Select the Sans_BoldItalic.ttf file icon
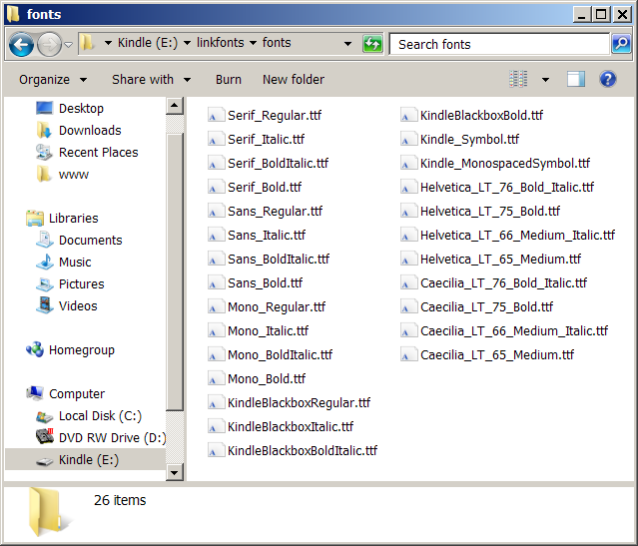 click(216, 260)
